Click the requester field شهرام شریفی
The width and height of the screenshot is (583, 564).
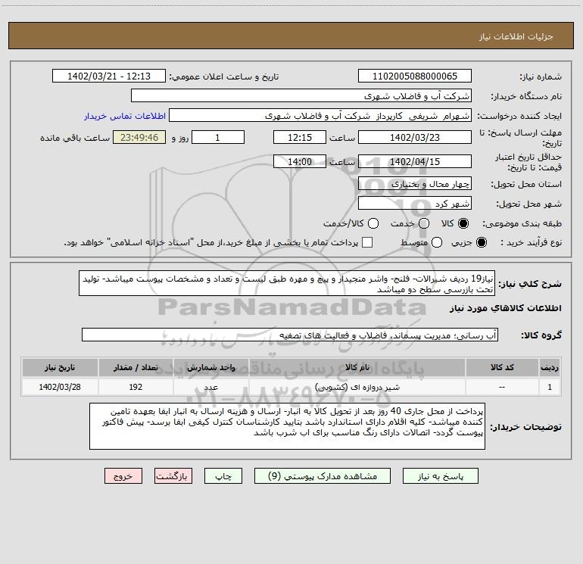point(320,116)
